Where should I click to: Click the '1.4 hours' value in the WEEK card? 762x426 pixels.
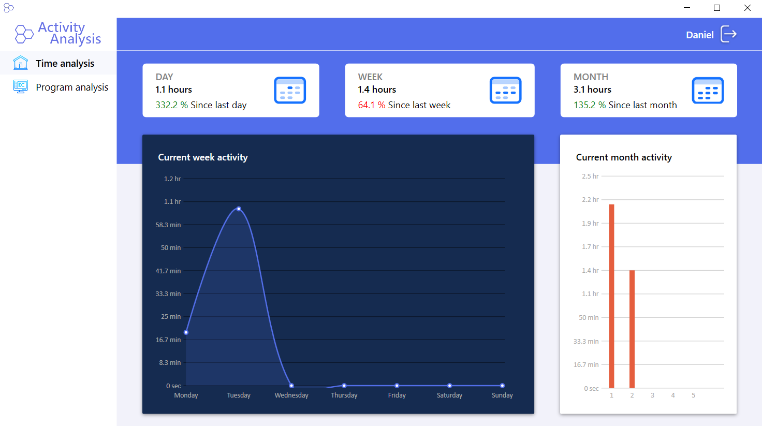pyautogui.click(x=377, y=90)
